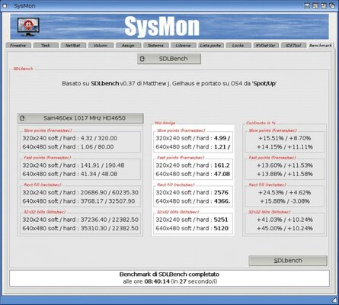Click the +13.60% / +11.53% comparison value
This screenshot has height=305, width=339.
tap(285, 165)
